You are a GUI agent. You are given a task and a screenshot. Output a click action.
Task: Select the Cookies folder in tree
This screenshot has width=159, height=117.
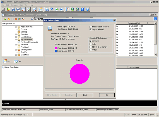pyautogui.click(x=24, y=29)
